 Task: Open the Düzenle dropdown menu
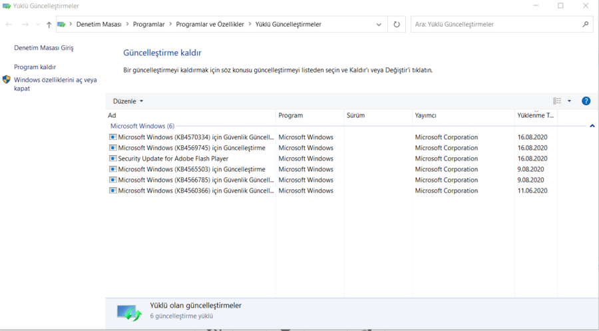(128, 101)
